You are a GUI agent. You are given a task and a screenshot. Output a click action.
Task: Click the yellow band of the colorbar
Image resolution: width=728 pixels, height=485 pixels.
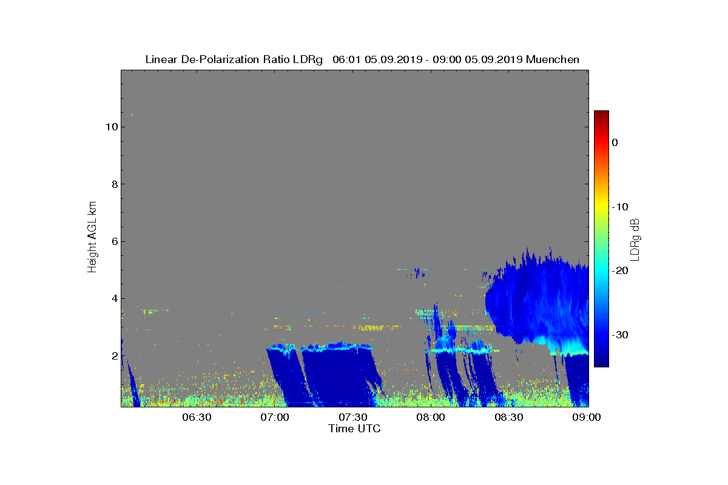pyautogui.click(x=601, y=207)
